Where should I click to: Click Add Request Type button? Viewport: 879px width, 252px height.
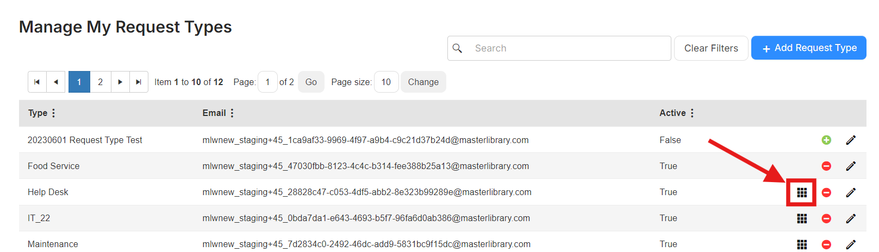[x=808, y=48]
